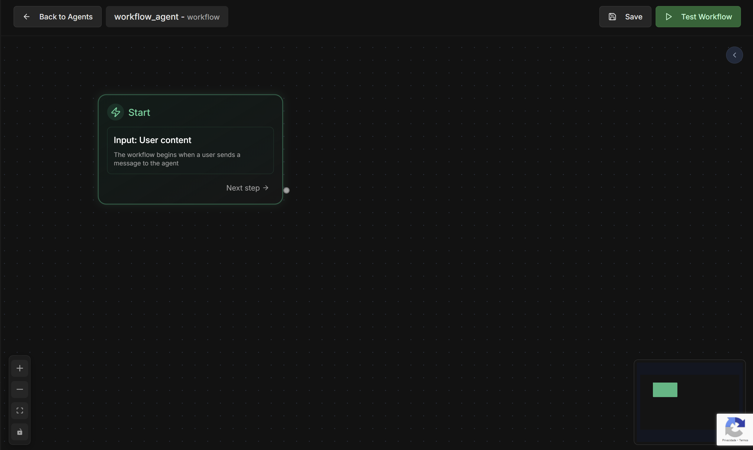Click the Save button

coord(625,17)
